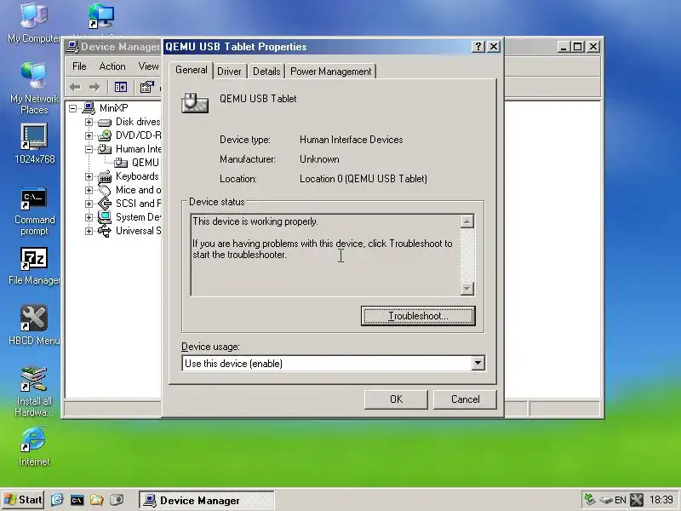
Task: Open HBCD Menu desktop shortcut
Action: tap(34, 325)
